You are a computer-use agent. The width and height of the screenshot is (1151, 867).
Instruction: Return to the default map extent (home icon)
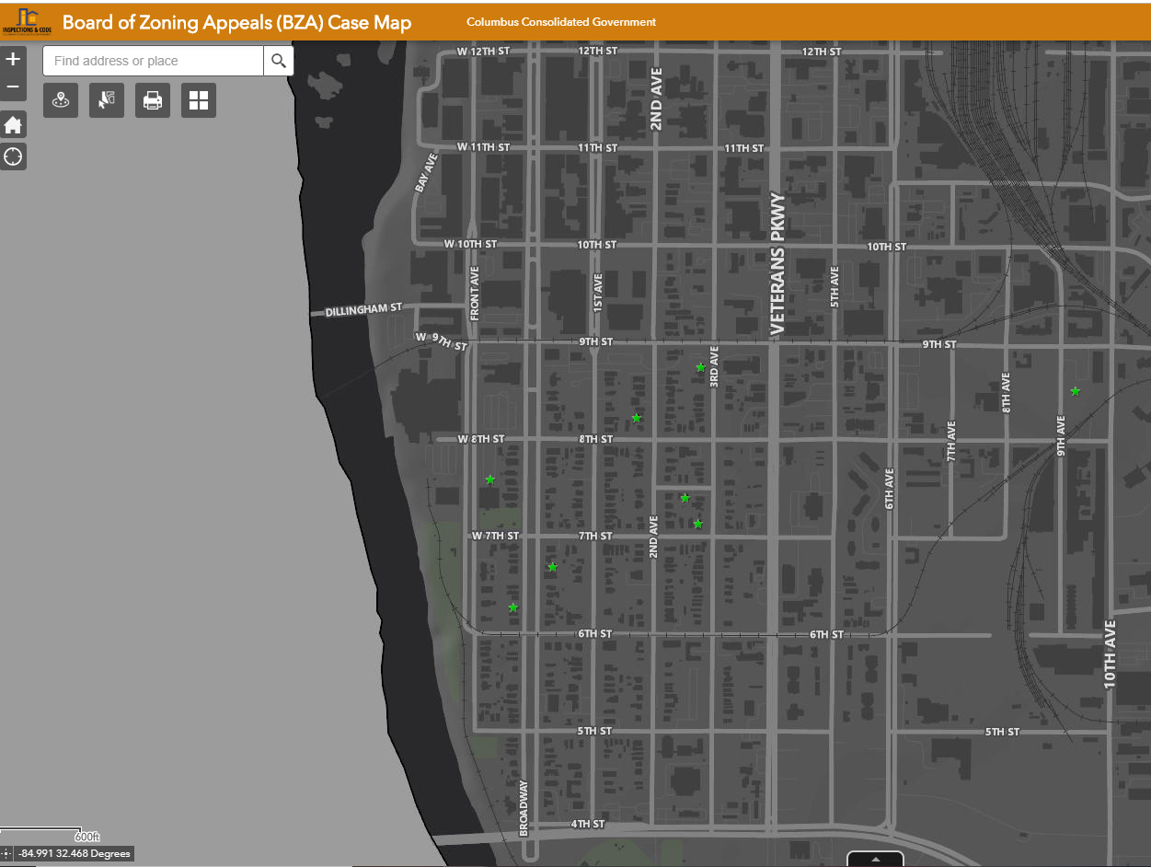(13, 125)
